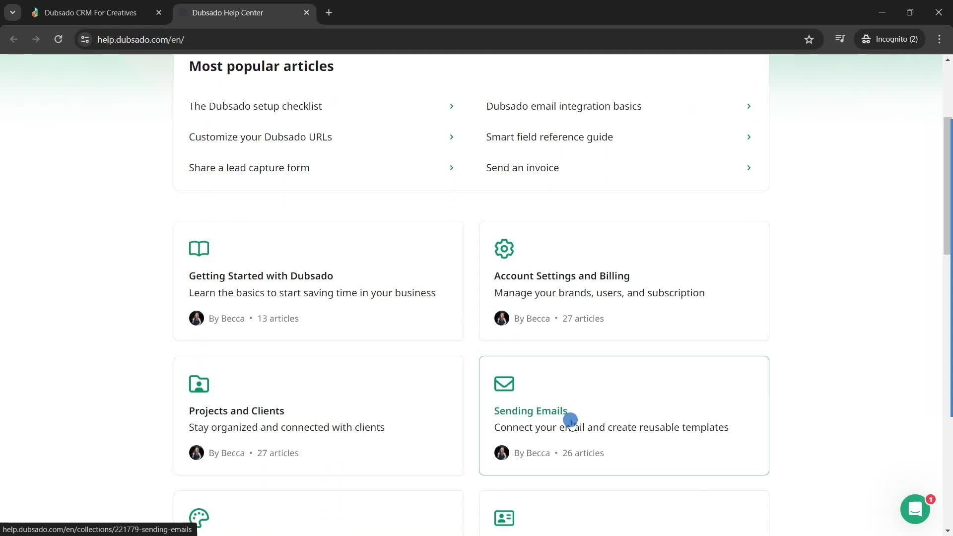Click Becca's avatar in Getting Started card
Image resolution: width=953 pixels, height=536 pixels.
(196, 318)
